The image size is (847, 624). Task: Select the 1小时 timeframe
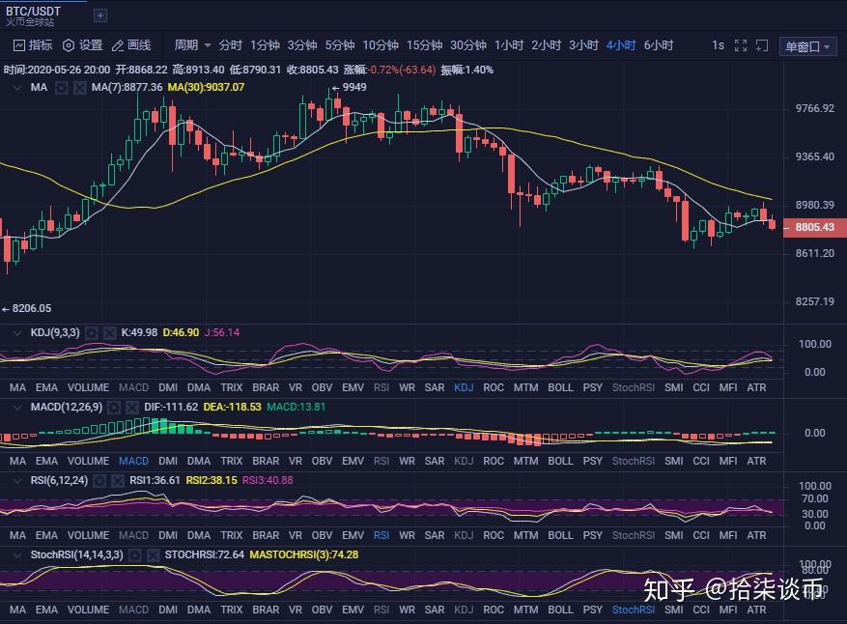coord(509,45)
